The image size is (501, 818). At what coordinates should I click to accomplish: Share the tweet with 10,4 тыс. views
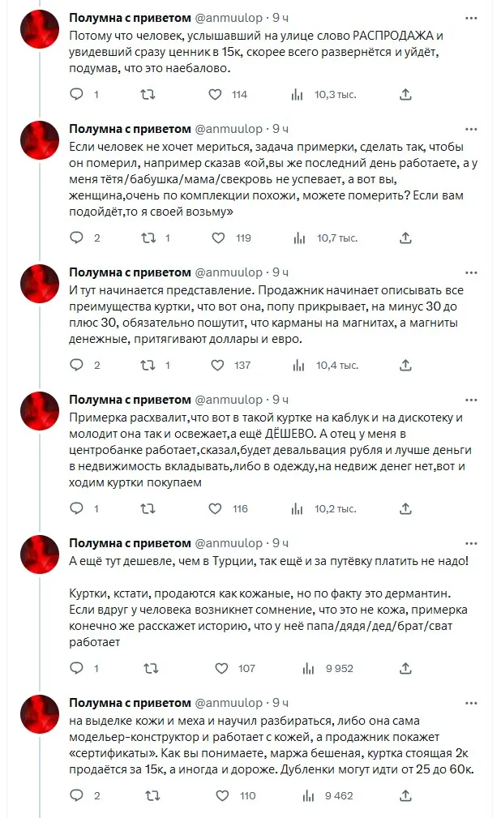click(x=405, y=366)
